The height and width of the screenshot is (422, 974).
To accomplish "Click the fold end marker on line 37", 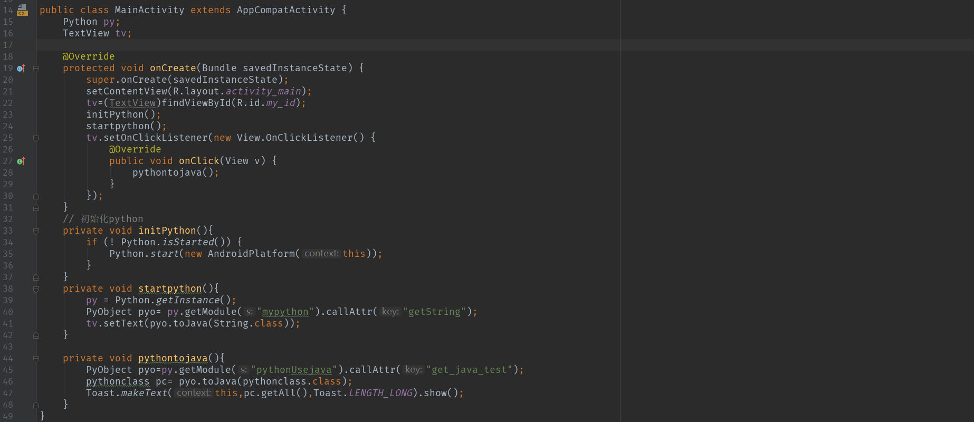I will point(36,277).
